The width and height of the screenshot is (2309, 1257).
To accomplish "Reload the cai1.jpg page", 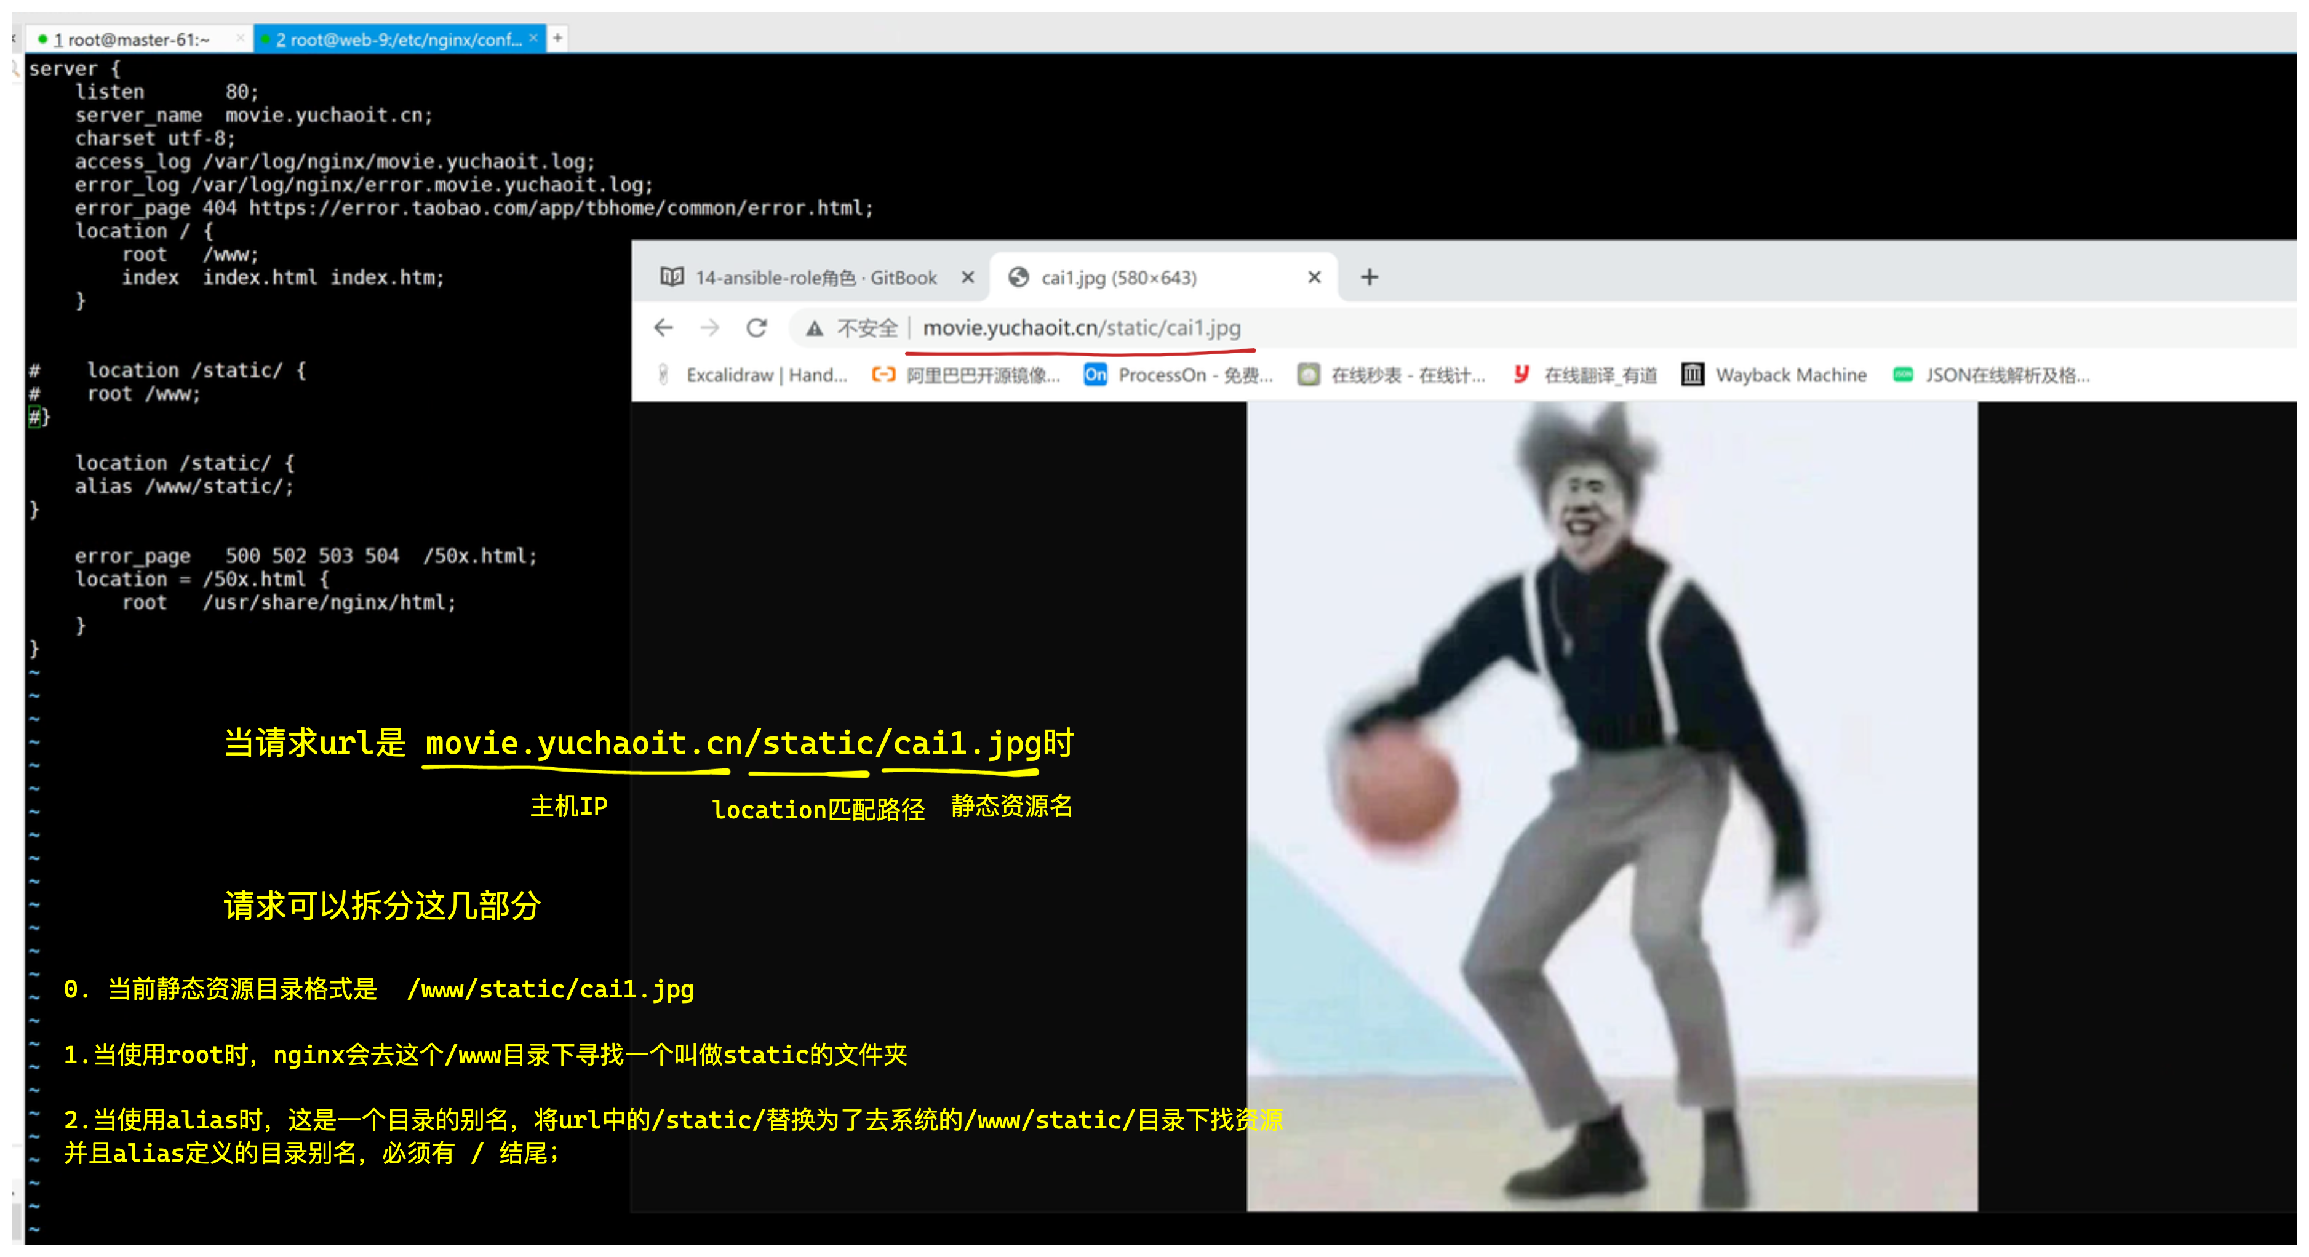I will [757, 328].
